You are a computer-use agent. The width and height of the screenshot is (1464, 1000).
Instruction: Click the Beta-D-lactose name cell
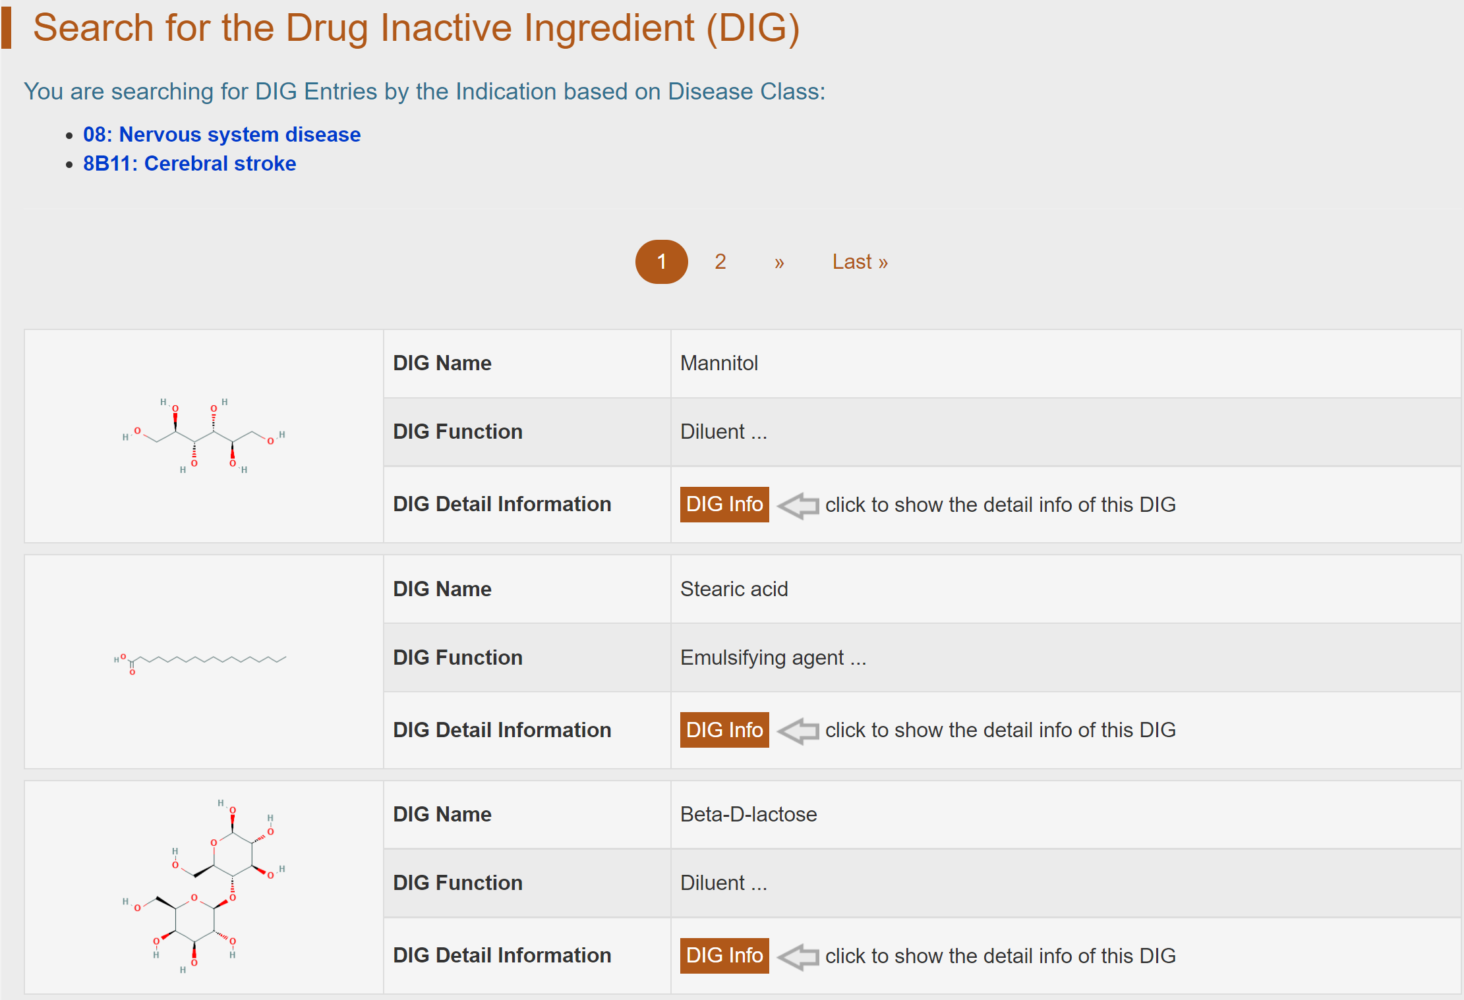(x=748, y=814)
